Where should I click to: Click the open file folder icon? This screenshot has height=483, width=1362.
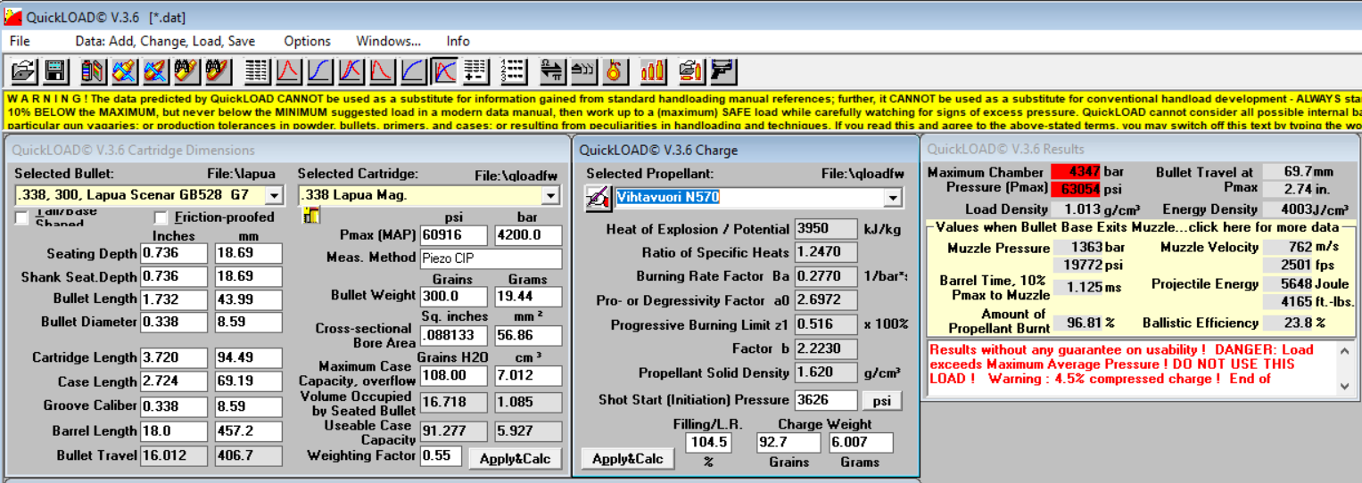point(23,70)
